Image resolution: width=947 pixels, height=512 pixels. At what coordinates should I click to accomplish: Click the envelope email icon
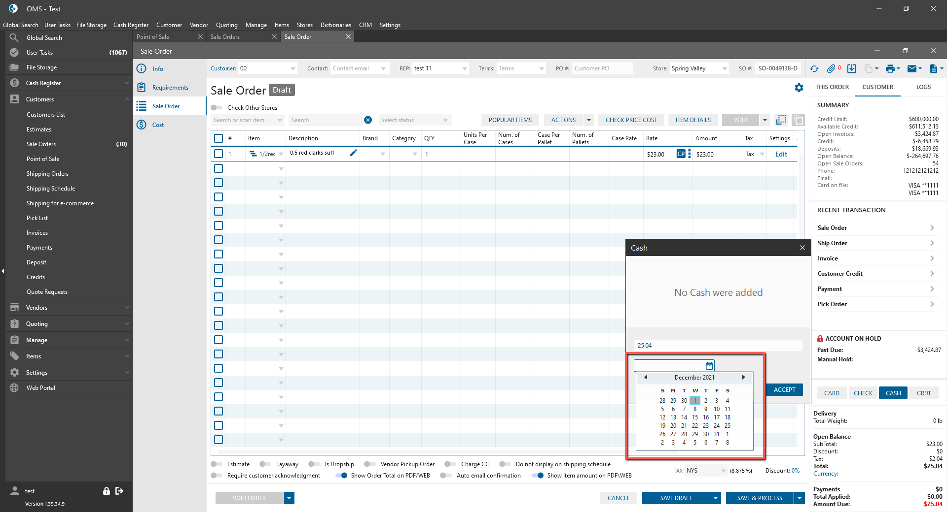[912, 69]
